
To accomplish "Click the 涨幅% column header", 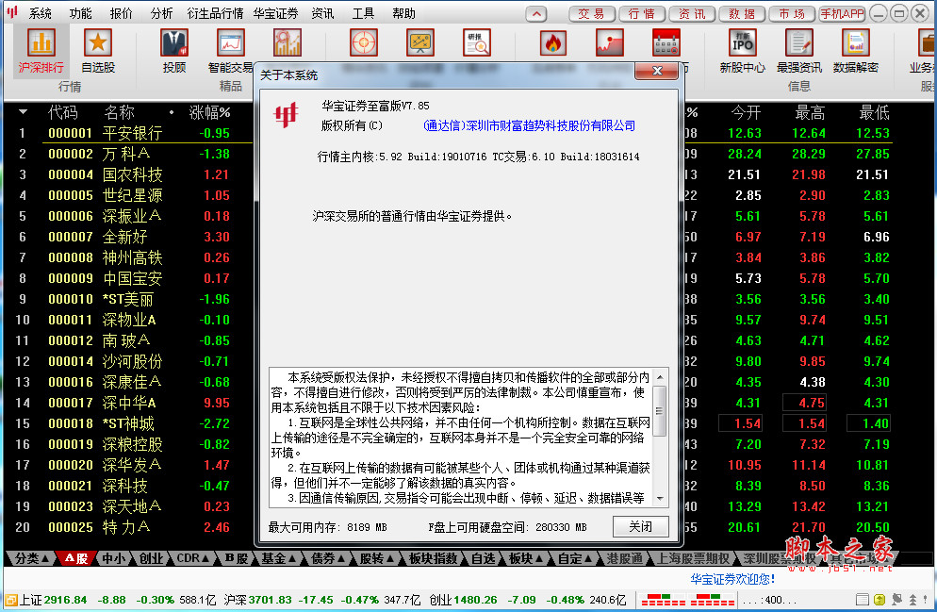I will [209, 112].
